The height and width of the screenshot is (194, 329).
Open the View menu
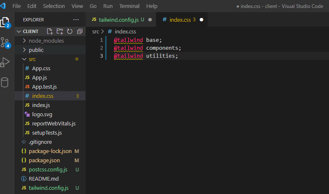[77, 6]
